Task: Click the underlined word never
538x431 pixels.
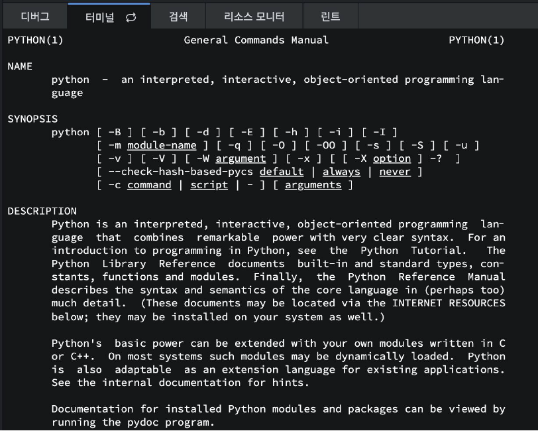Action: click(x=395, y=171)
